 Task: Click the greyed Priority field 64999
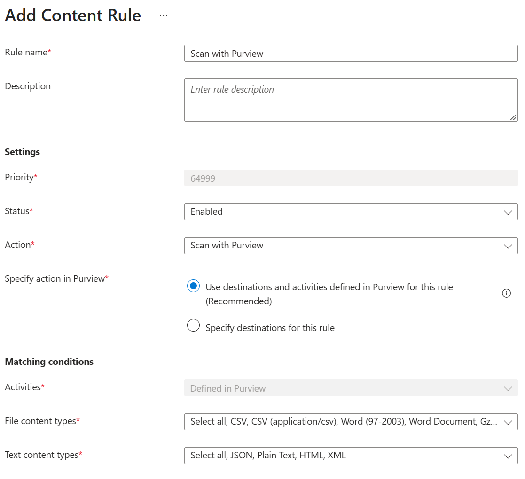pyautogui.click(x=351, y=178)
